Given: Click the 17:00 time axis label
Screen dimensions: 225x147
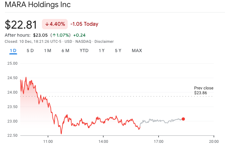Looking at the screenshot, I should click(159, 141).
